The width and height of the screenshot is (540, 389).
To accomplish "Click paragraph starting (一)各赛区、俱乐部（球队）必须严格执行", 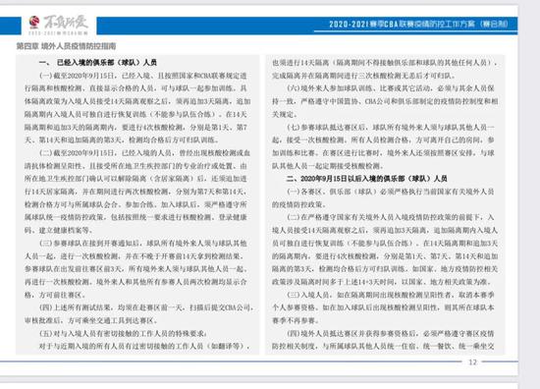I will (x=383, y=197).
